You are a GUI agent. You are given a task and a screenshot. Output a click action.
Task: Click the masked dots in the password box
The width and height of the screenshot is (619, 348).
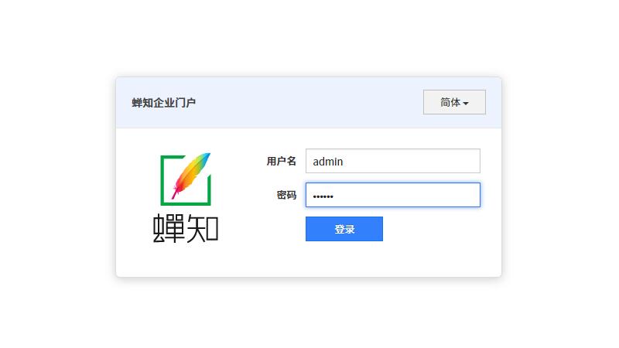tap(321, 196)
